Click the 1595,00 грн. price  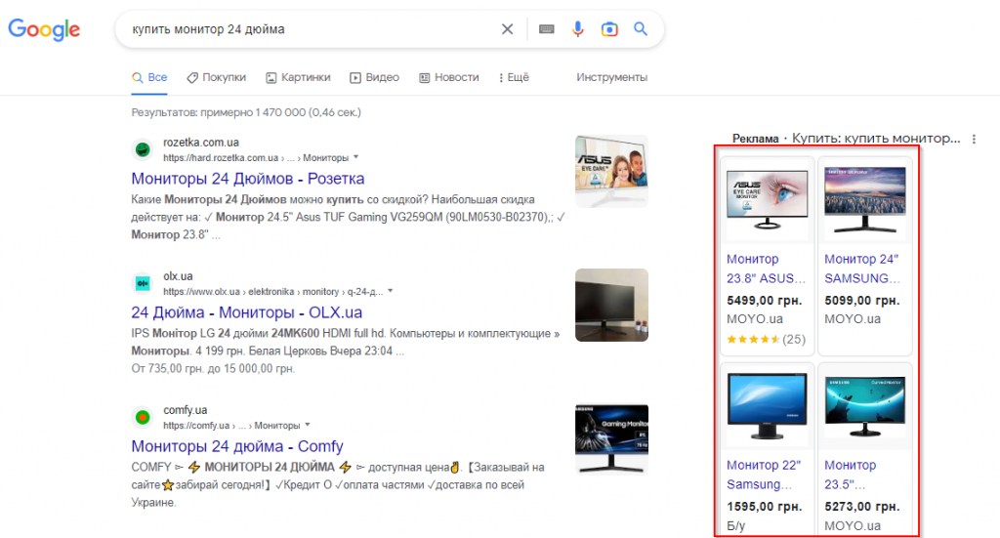click(764, 507)
